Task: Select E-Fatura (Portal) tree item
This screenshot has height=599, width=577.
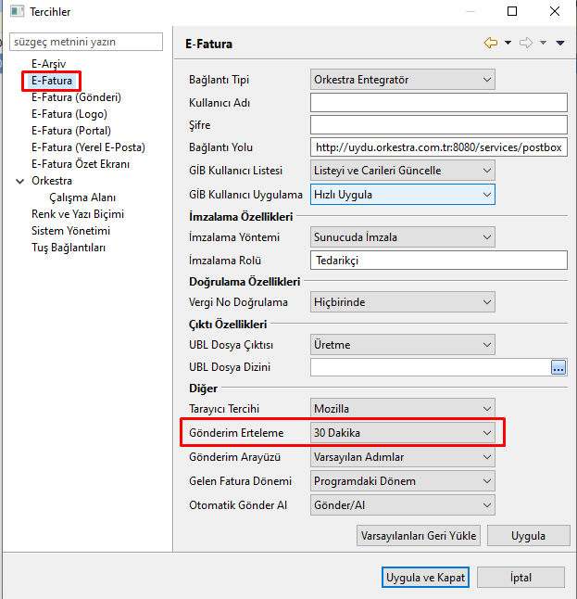Action: 70,131
